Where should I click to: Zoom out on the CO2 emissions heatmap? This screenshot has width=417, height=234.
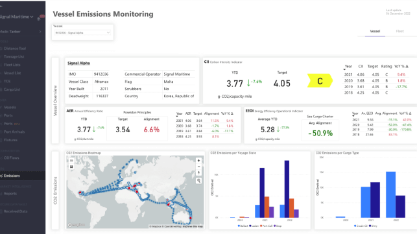198,167
